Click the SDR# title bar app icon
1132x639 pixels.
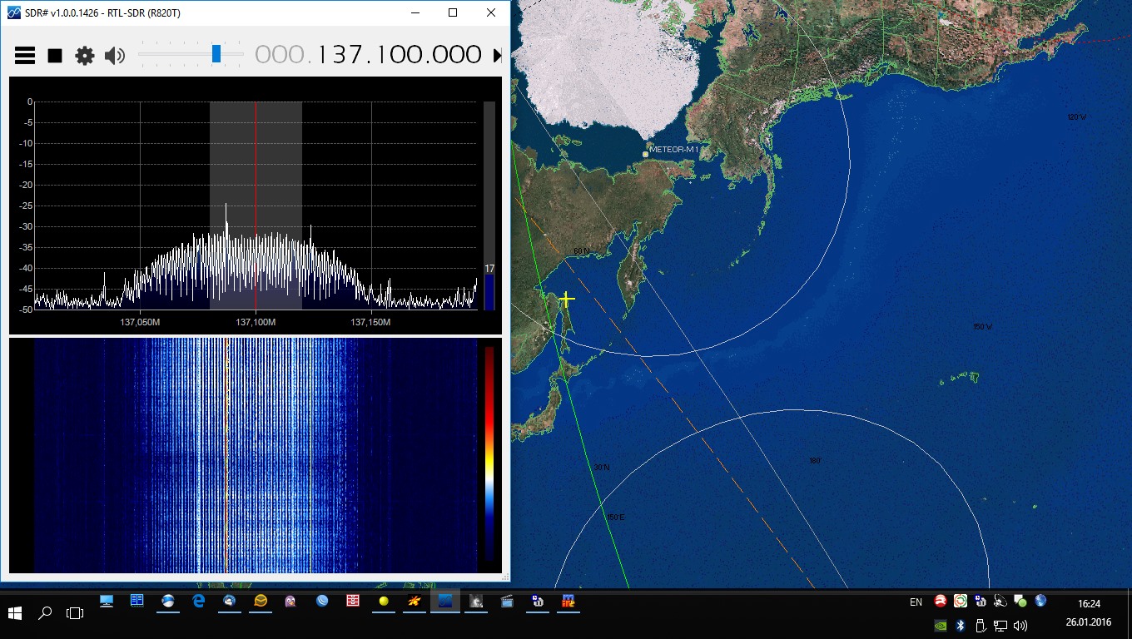coord(13,12)
